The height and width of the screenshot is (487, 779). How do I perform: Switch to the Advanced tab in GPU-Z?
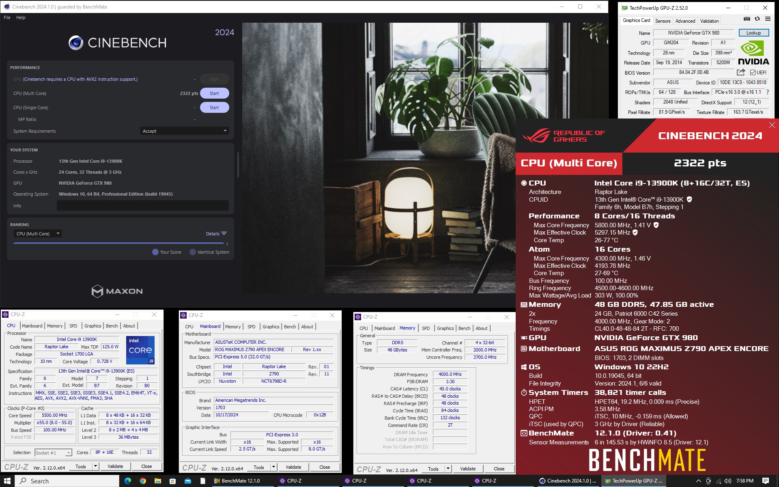[685, 21]
